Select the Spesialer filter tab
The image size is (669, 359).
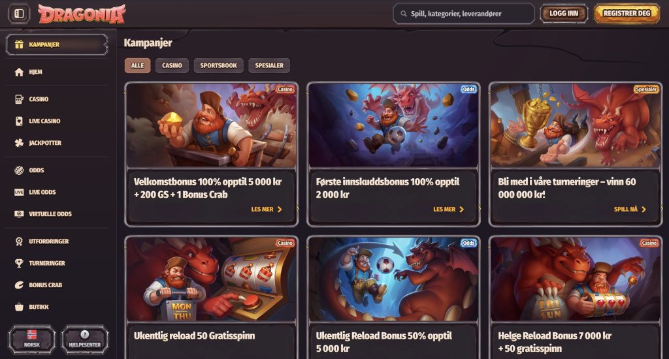269,66
